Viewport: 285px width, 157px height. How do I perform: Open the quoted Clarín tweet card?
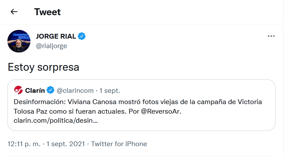(x=141, y=105)
